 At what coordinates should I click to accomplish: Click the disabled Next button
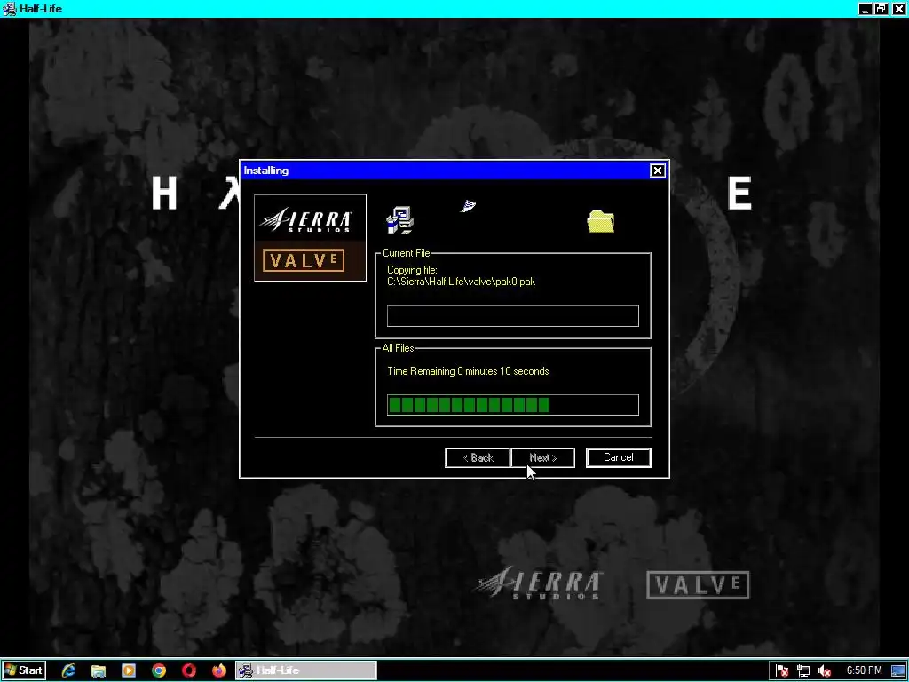click(x=543, y=457)
